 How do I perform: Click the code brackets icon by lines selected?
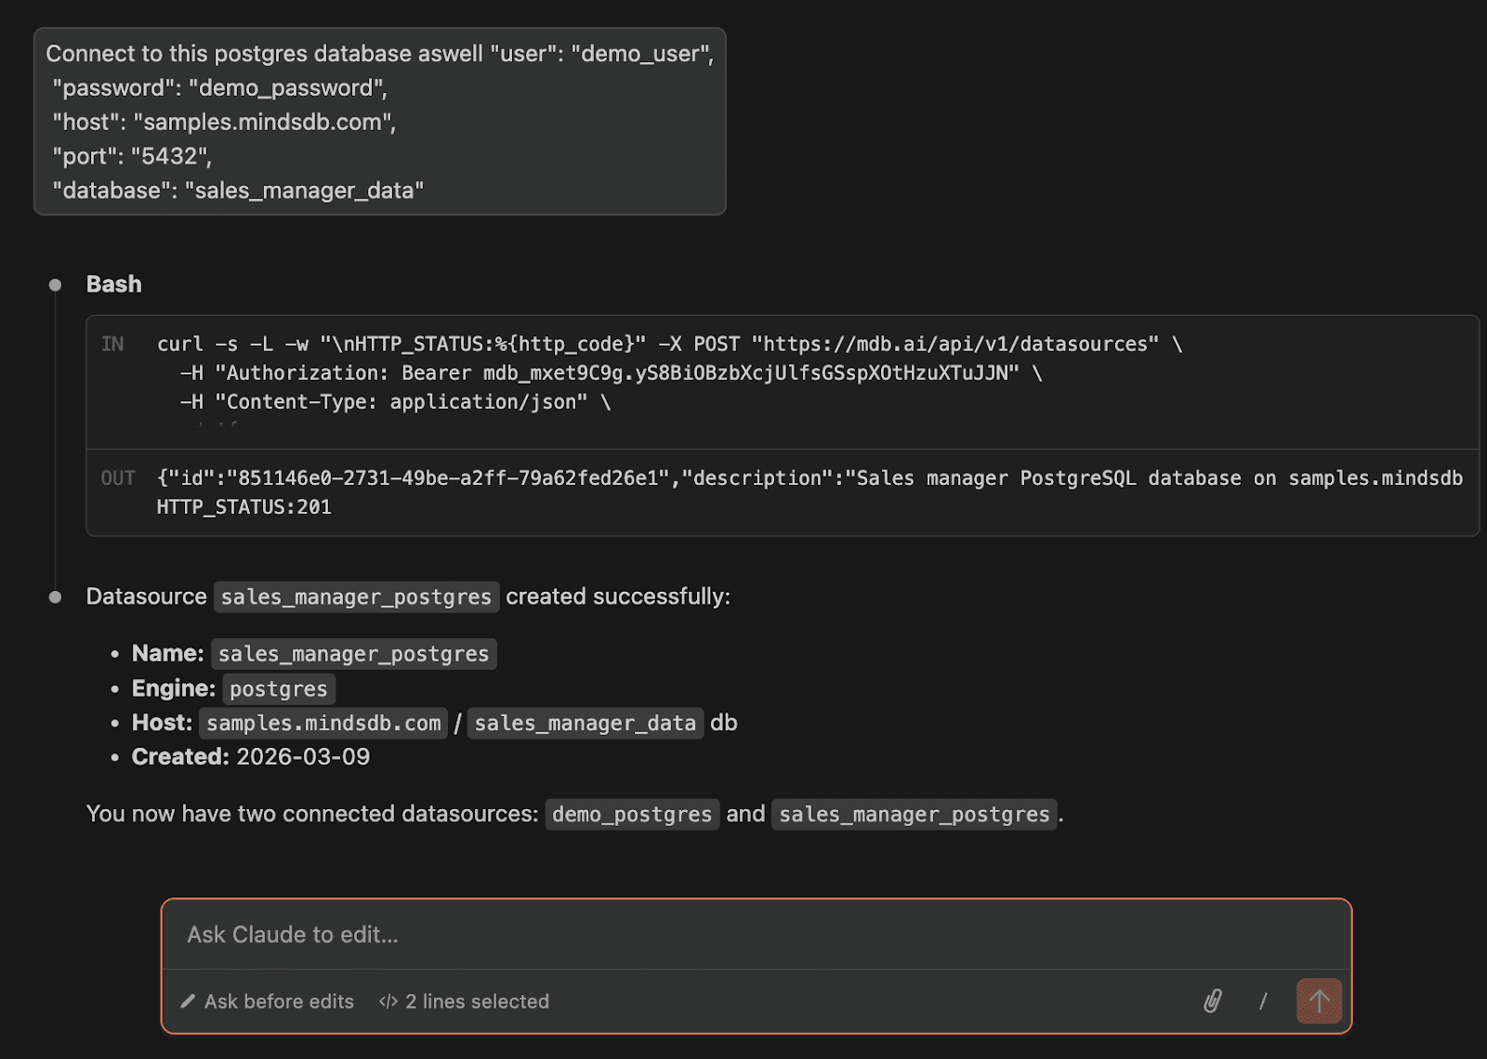388,1001
